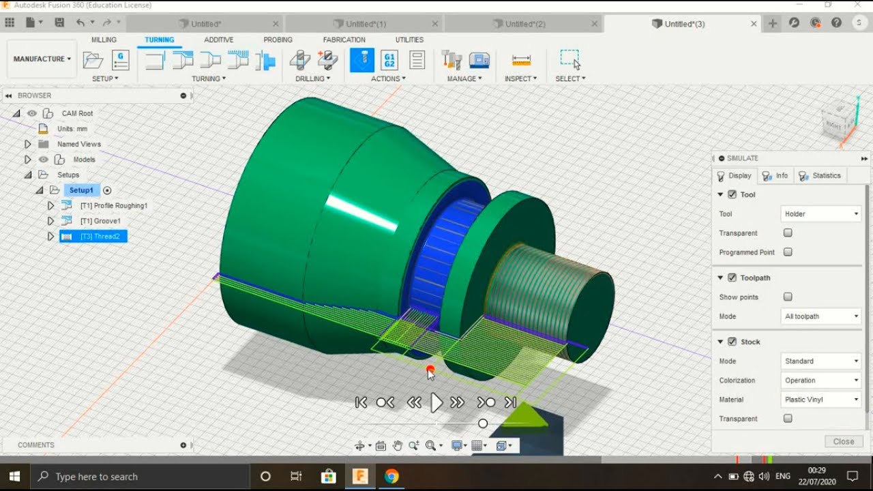Image resolution: width=873 pixels, height=491 pixels.
Task: Select the Simulate action icon
Action: tap(362, 60)
